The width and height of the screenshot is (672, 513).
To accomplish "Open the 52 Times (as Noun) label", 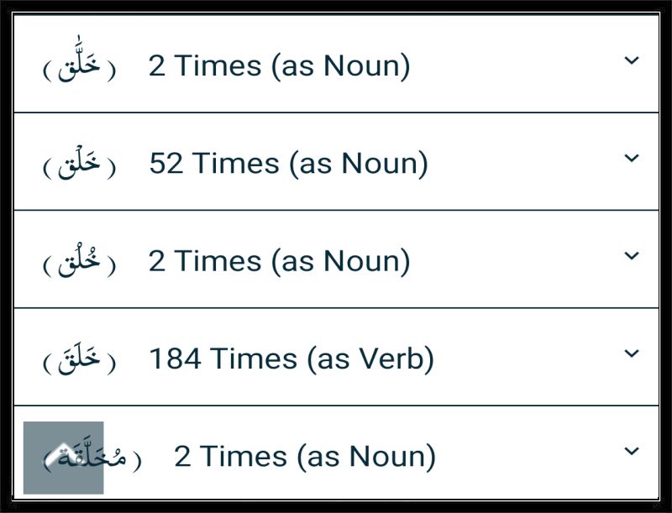I will point(288,164).
